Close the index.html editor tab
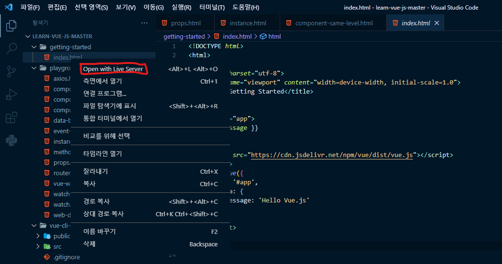Viewport: 502px width, 264px height. [x=437, y=23]
